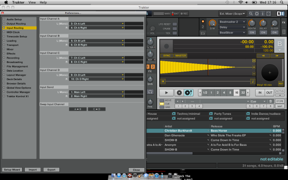Screen dimensions: 288x180
Task: Click the tempo bend right arrow
Action: (x=277, y=56)
